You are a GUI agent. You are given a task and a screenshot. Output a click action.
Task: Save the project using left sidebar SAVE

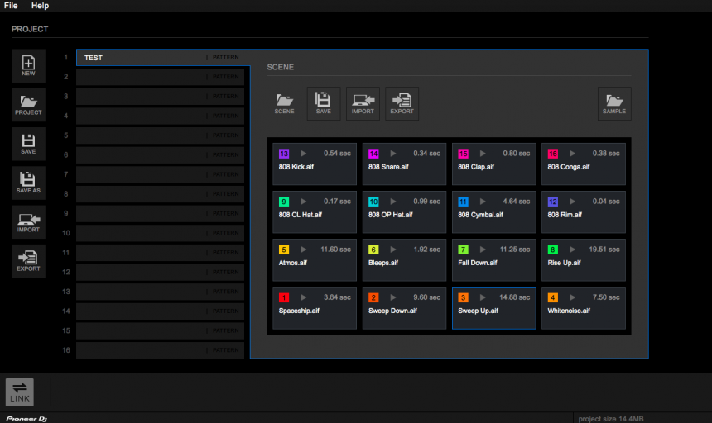(x=28, y=144)
